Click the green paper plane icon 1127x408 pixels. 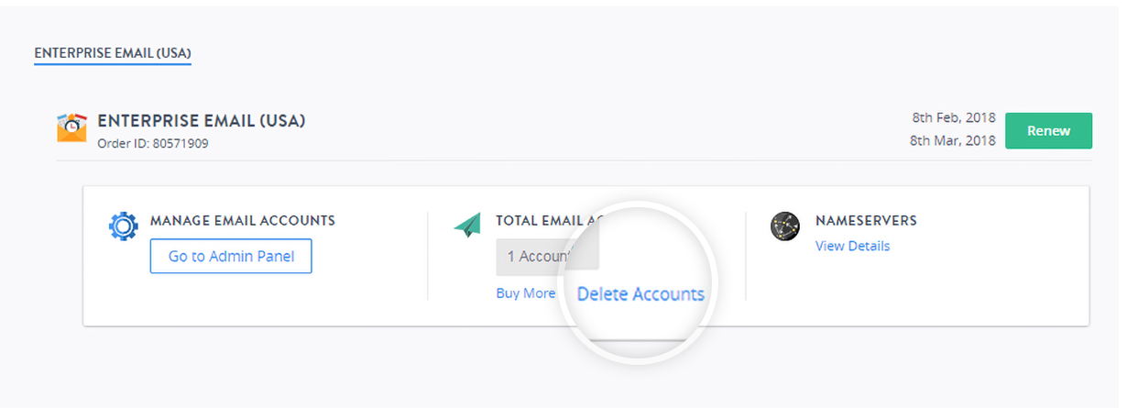tap(467, 226)
